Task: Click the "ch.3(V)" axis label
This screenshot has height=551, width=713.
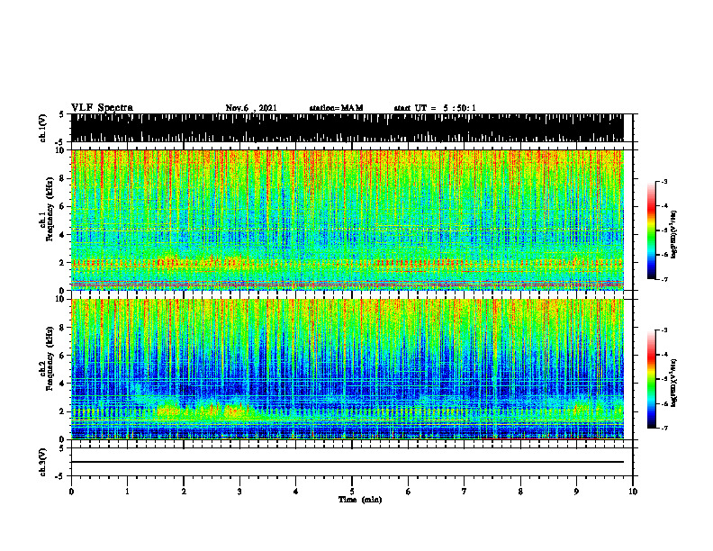Action: click(x=43, y=462)
